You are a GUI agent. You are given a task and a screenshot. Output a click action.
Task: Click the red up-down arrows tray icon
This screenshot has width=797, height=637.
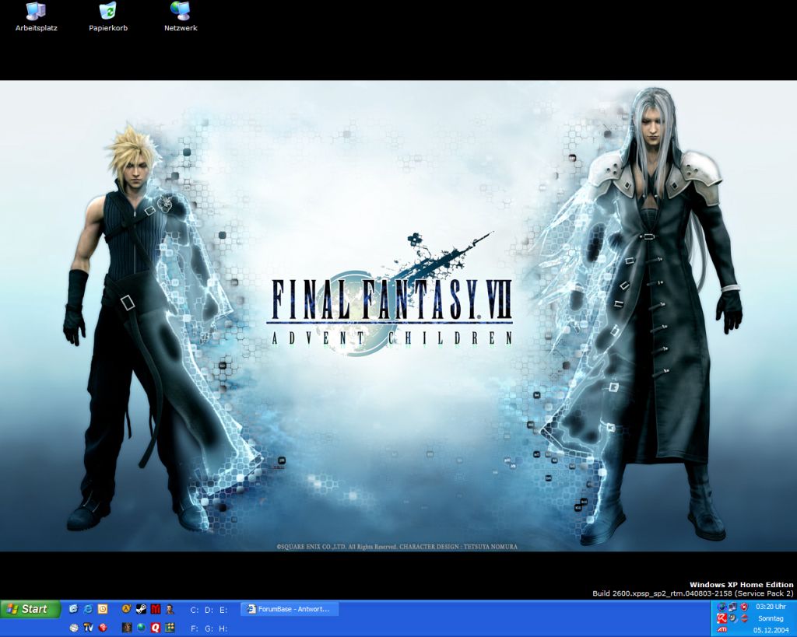coord(744,618)
